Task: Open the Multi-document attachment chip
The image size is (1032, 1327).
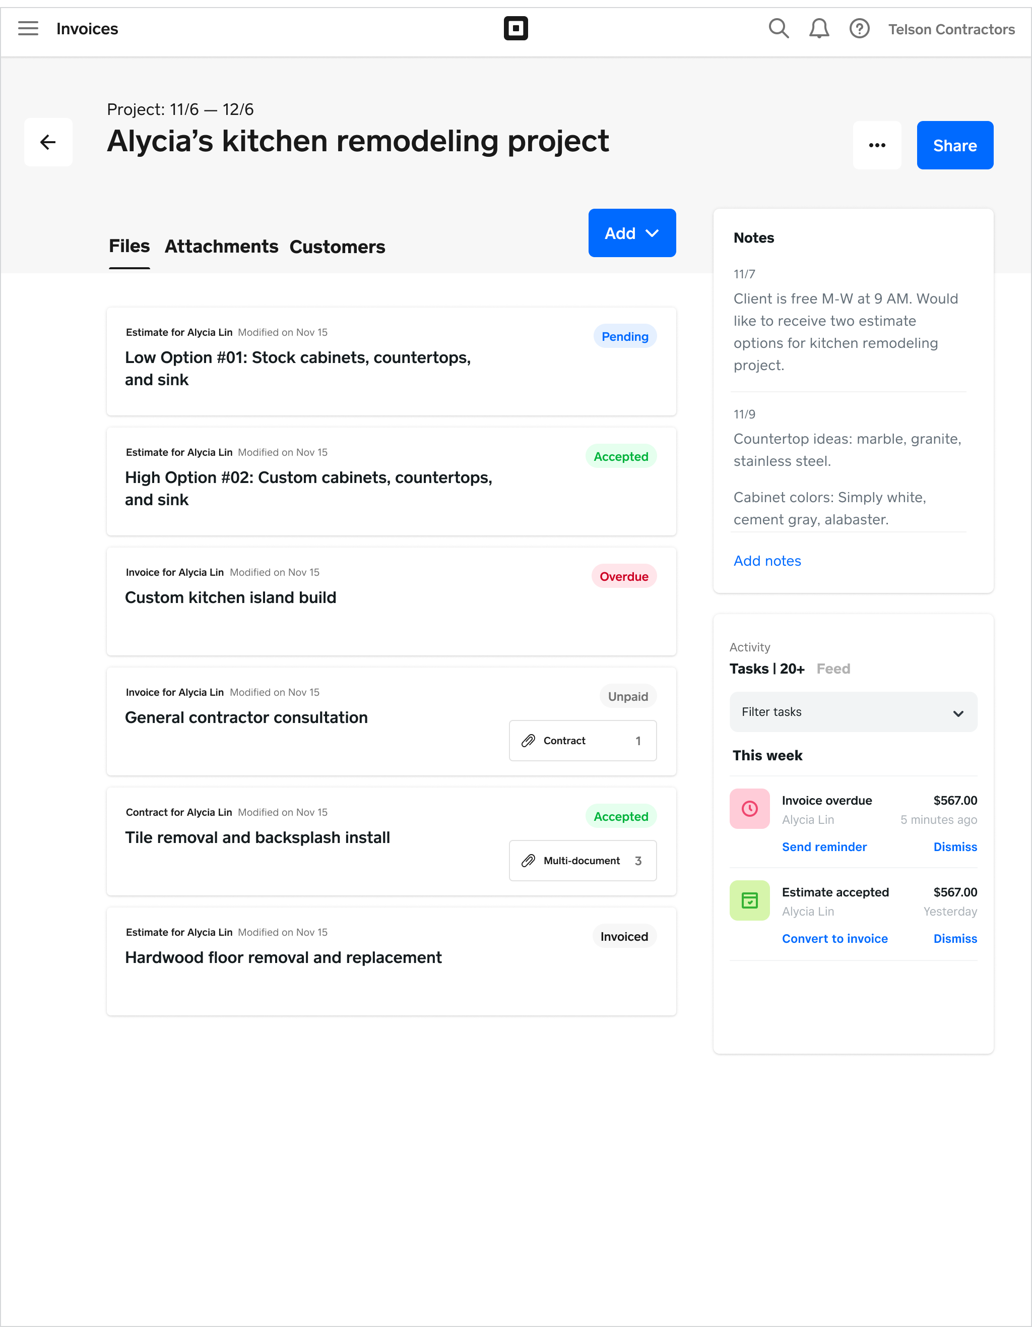Action: point(582,860)
